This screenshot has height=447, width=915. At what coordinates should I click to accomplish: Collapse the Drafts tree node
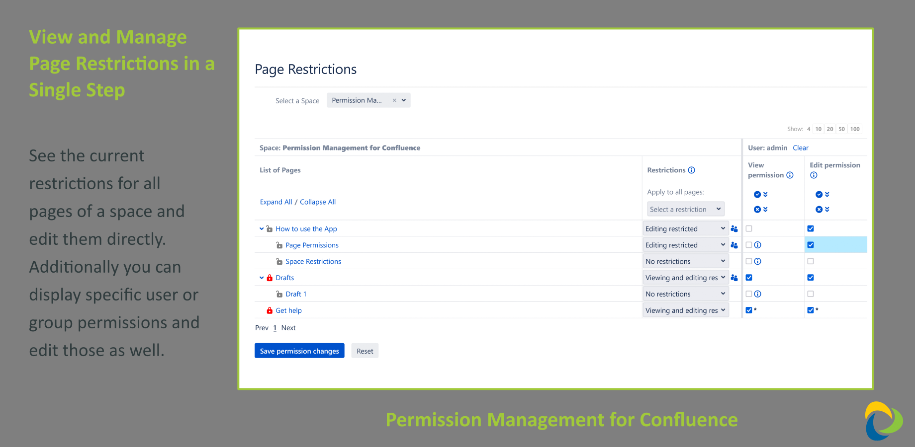[x=262, y=278]
